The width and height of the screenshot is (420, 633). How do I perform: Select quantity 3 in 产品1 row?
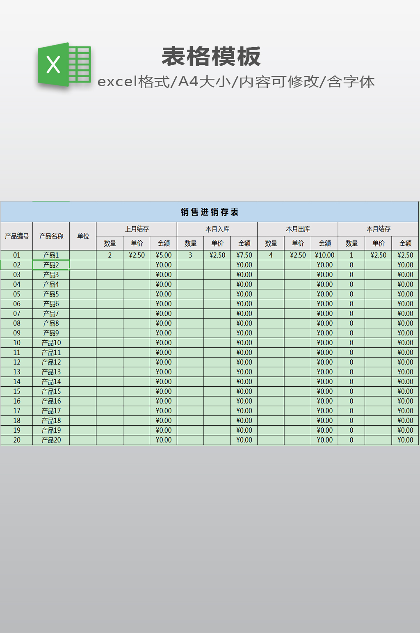pos(190,255)
